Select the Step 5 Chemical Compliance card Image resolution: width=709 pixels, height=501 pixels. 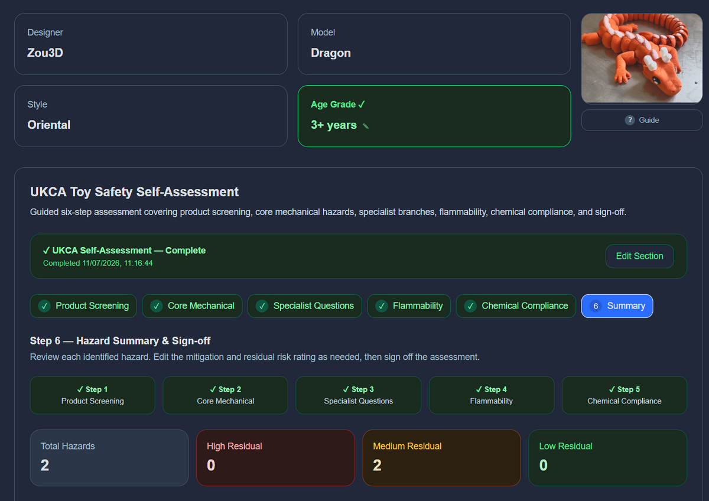coord(625,395)
